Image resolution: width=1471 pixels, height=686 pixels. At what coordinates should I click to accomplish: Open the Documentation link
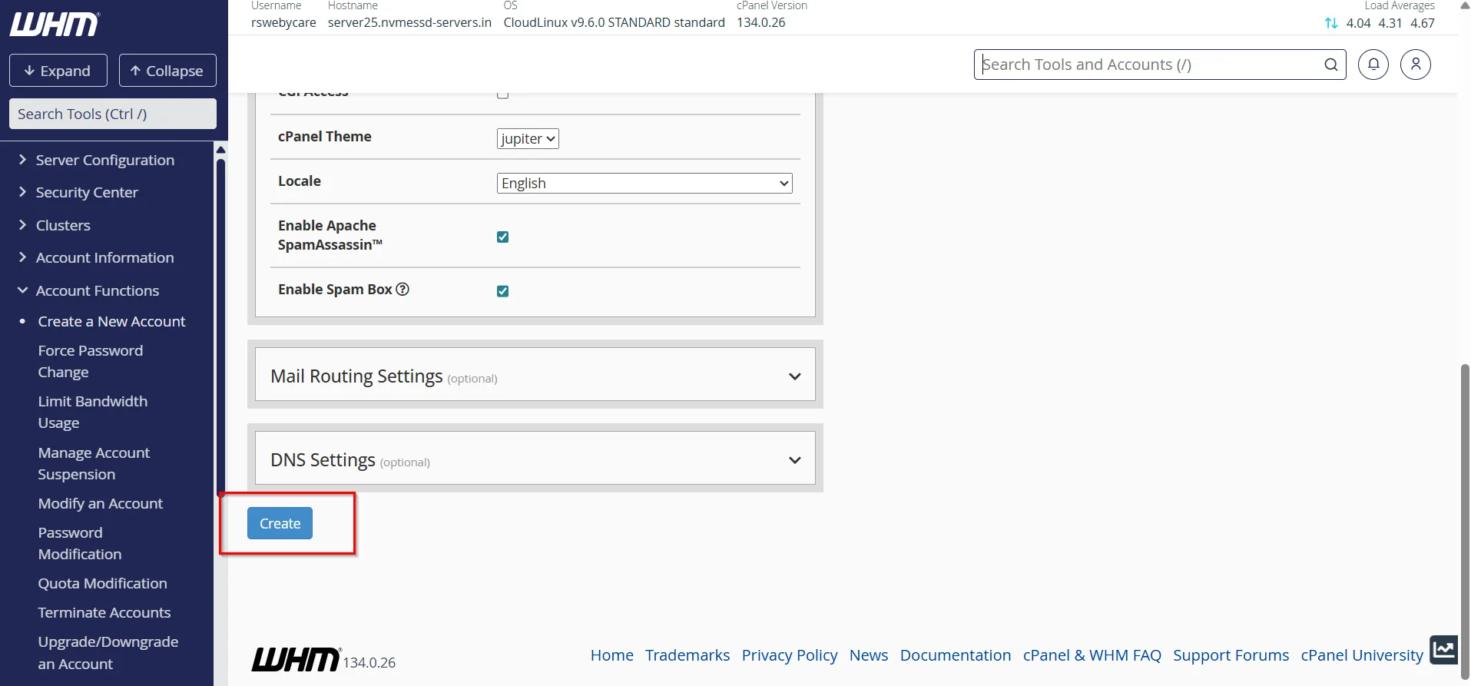(956, 655)
